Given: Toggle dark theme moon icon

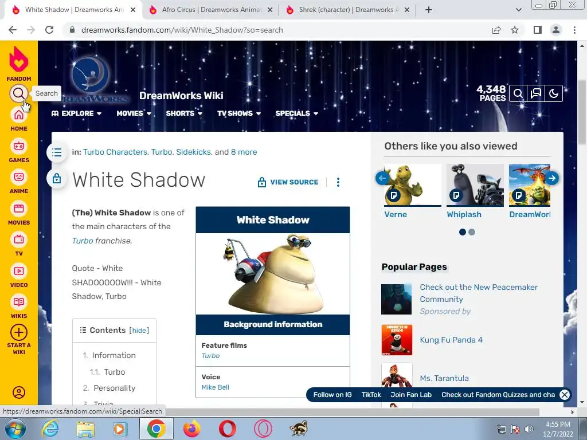Looking at the screenshot, I should 554,93.
